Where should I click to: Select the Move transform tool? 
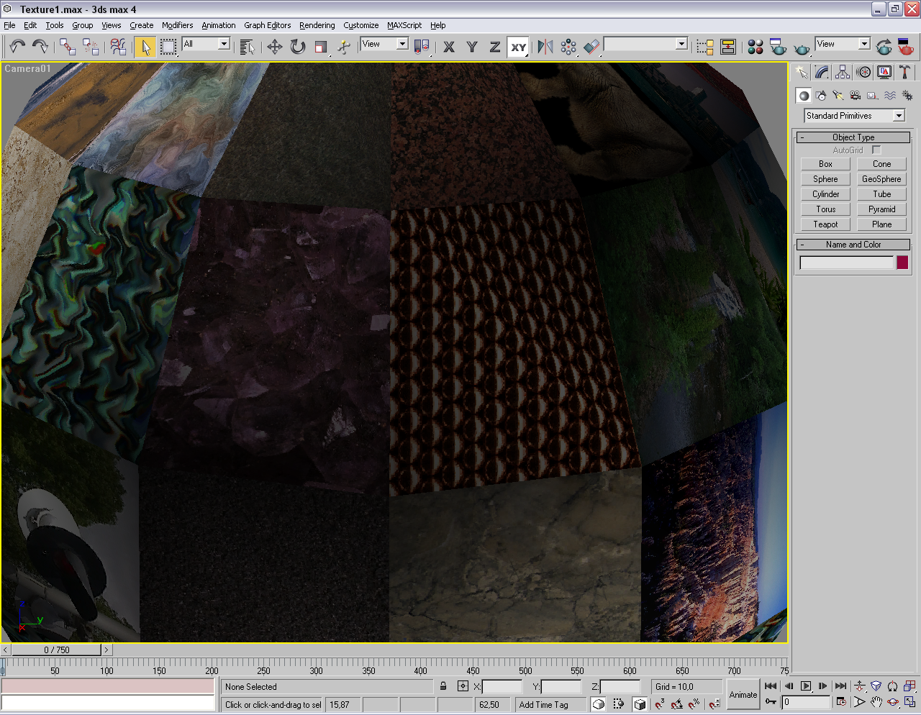point(274,47)
